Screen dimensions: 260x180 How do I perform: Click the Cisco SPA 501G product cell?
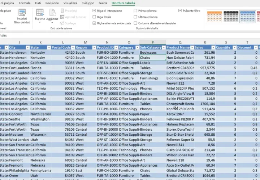[x=180, y=150]
